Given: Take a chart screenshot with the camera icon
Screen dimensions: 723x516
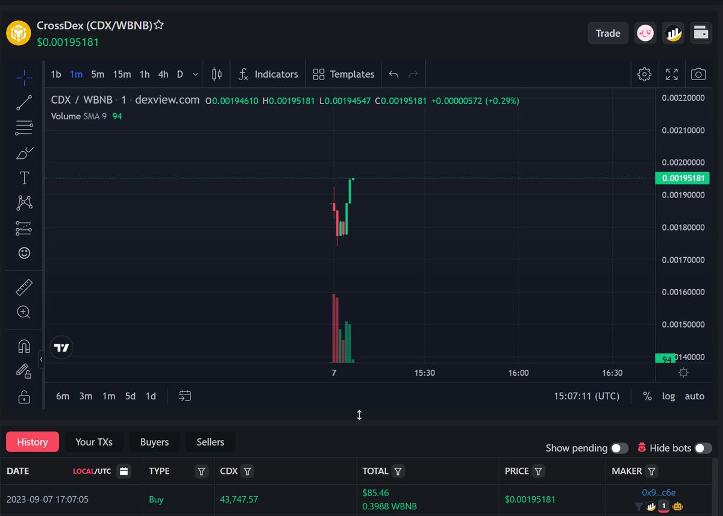Looking at the screenshot, I should (698, 74).
